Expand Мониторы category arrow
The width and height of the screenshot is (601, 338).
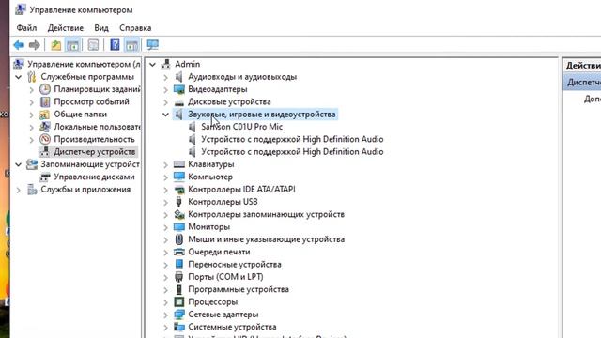pyautogui.click(x=165, y=227)
